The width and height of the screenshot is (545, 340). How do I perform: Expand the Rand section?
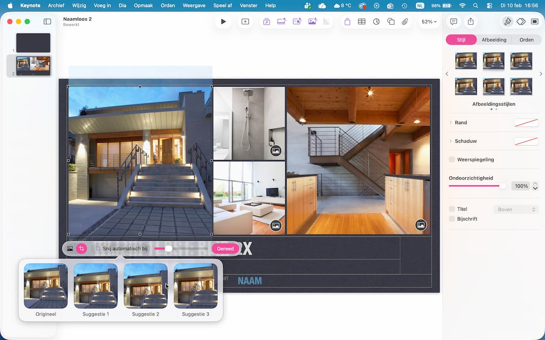(451, 123)
